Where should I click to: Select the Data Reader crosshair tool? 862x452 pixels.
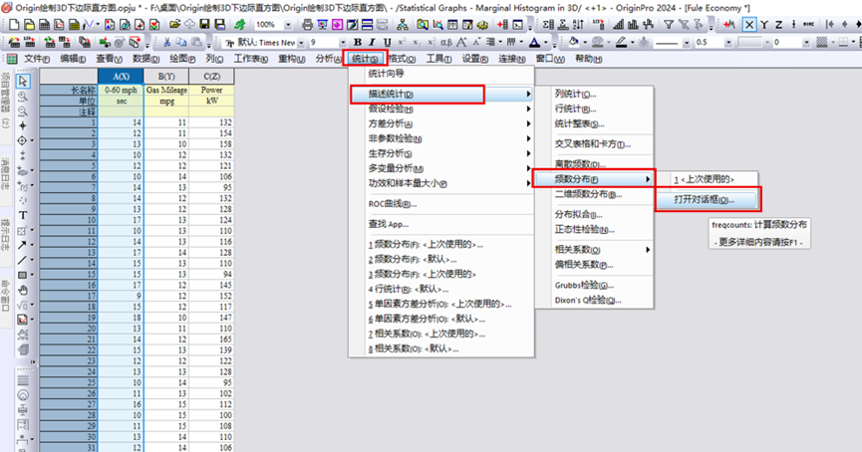[23, 140]
